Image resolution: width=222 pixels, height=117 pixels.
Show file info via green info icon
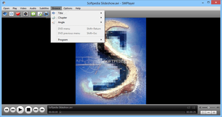pos(33,14)
